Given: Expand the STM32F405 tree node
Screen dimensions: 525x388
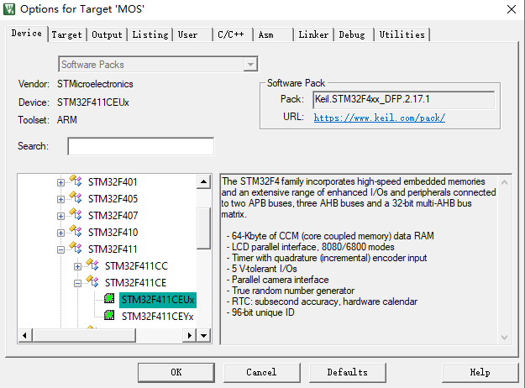Looking at the screenshot, I should (x=60, y=199).
